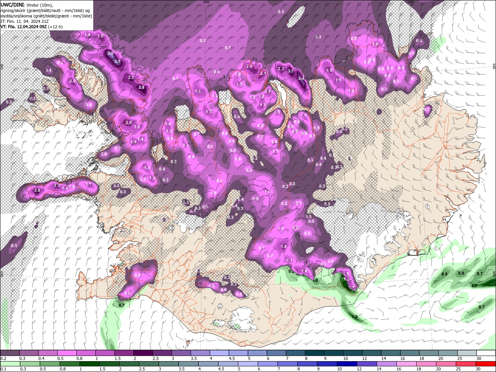Click the 0.1 label on the lower legend
496x372 pixels.
(3, 369)
